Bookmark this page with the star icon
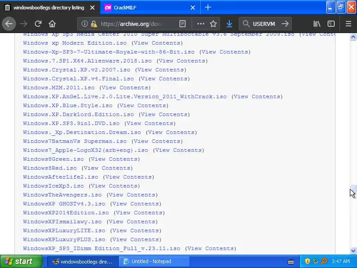 coord(213,24)
